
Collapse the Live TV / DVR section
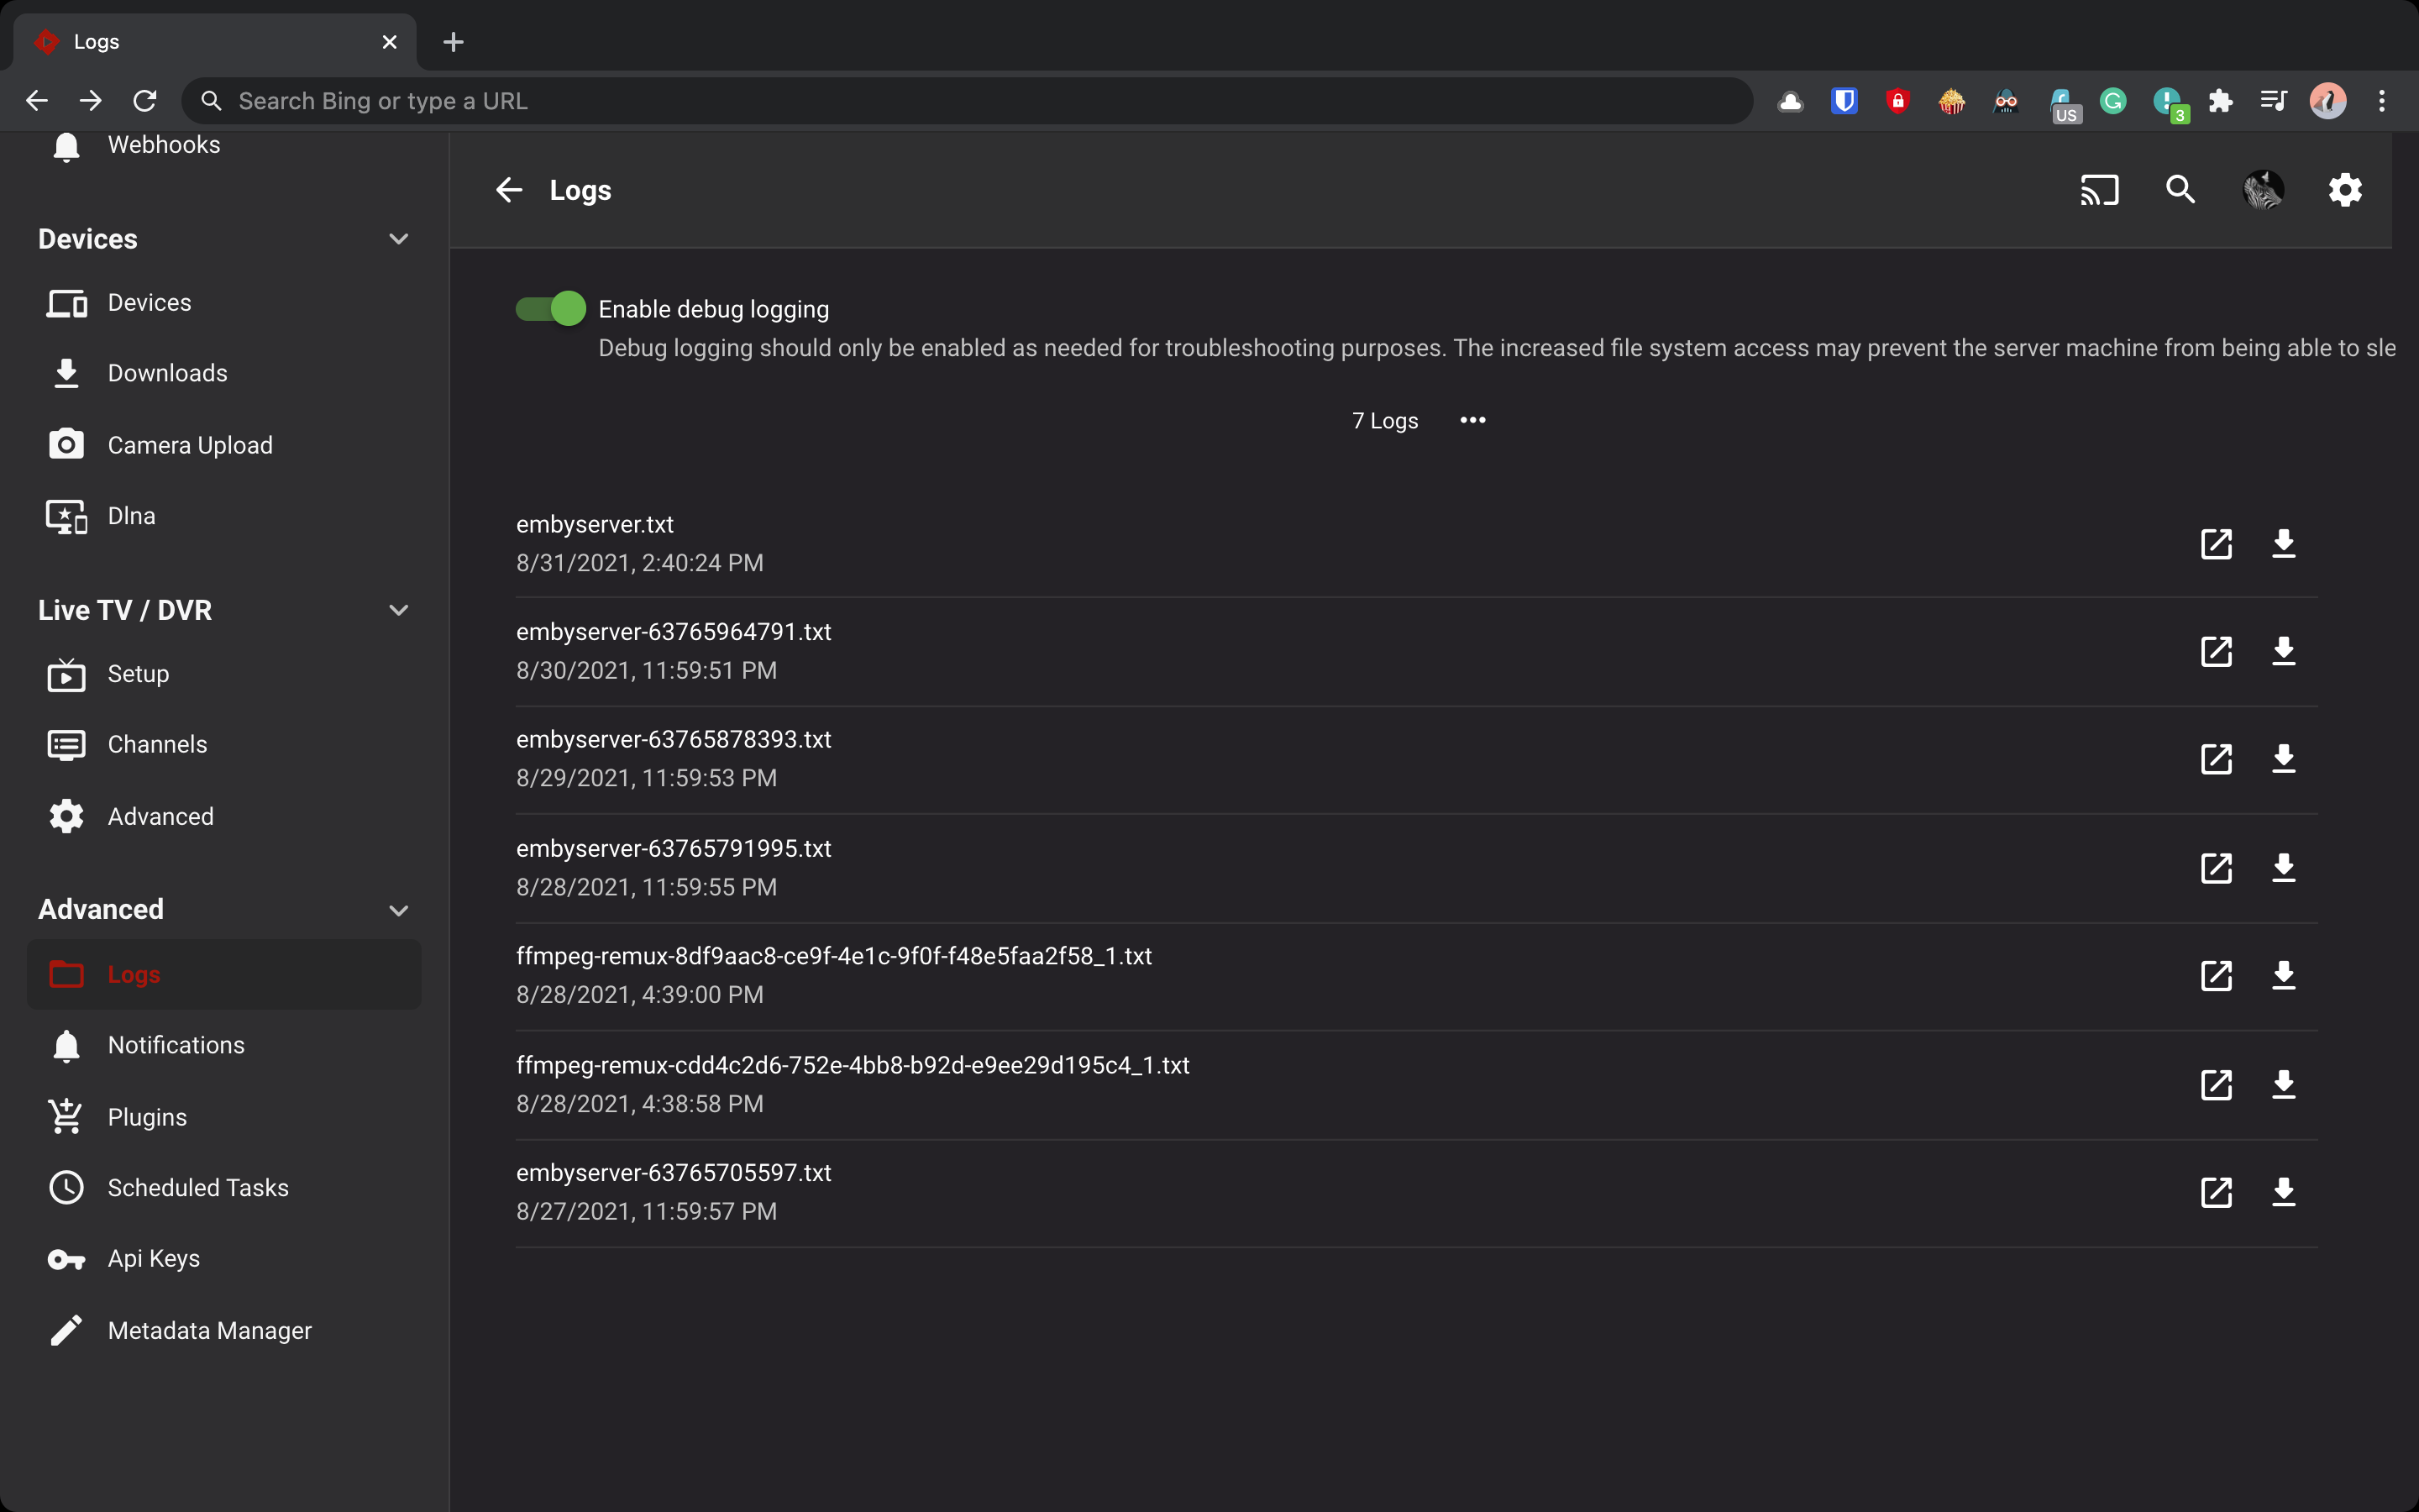[x=398, y=610]
